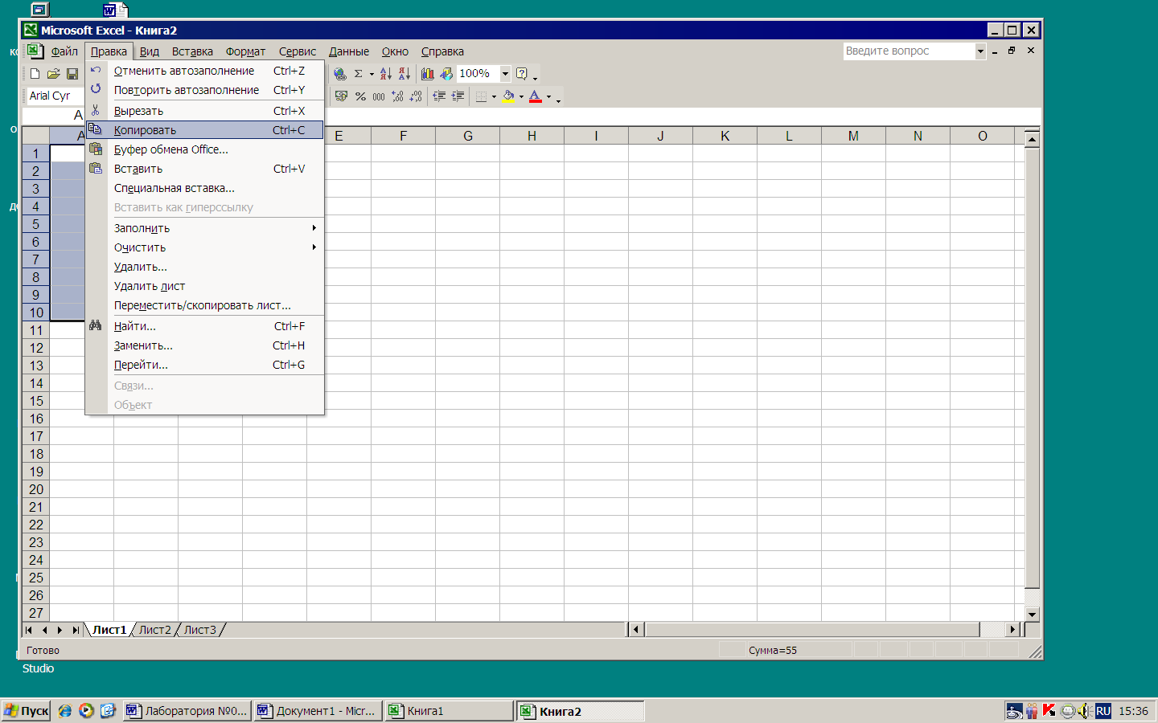Open the zoom 100% dropdown arrow
The image size is (1158, 723).
[505, 74]
